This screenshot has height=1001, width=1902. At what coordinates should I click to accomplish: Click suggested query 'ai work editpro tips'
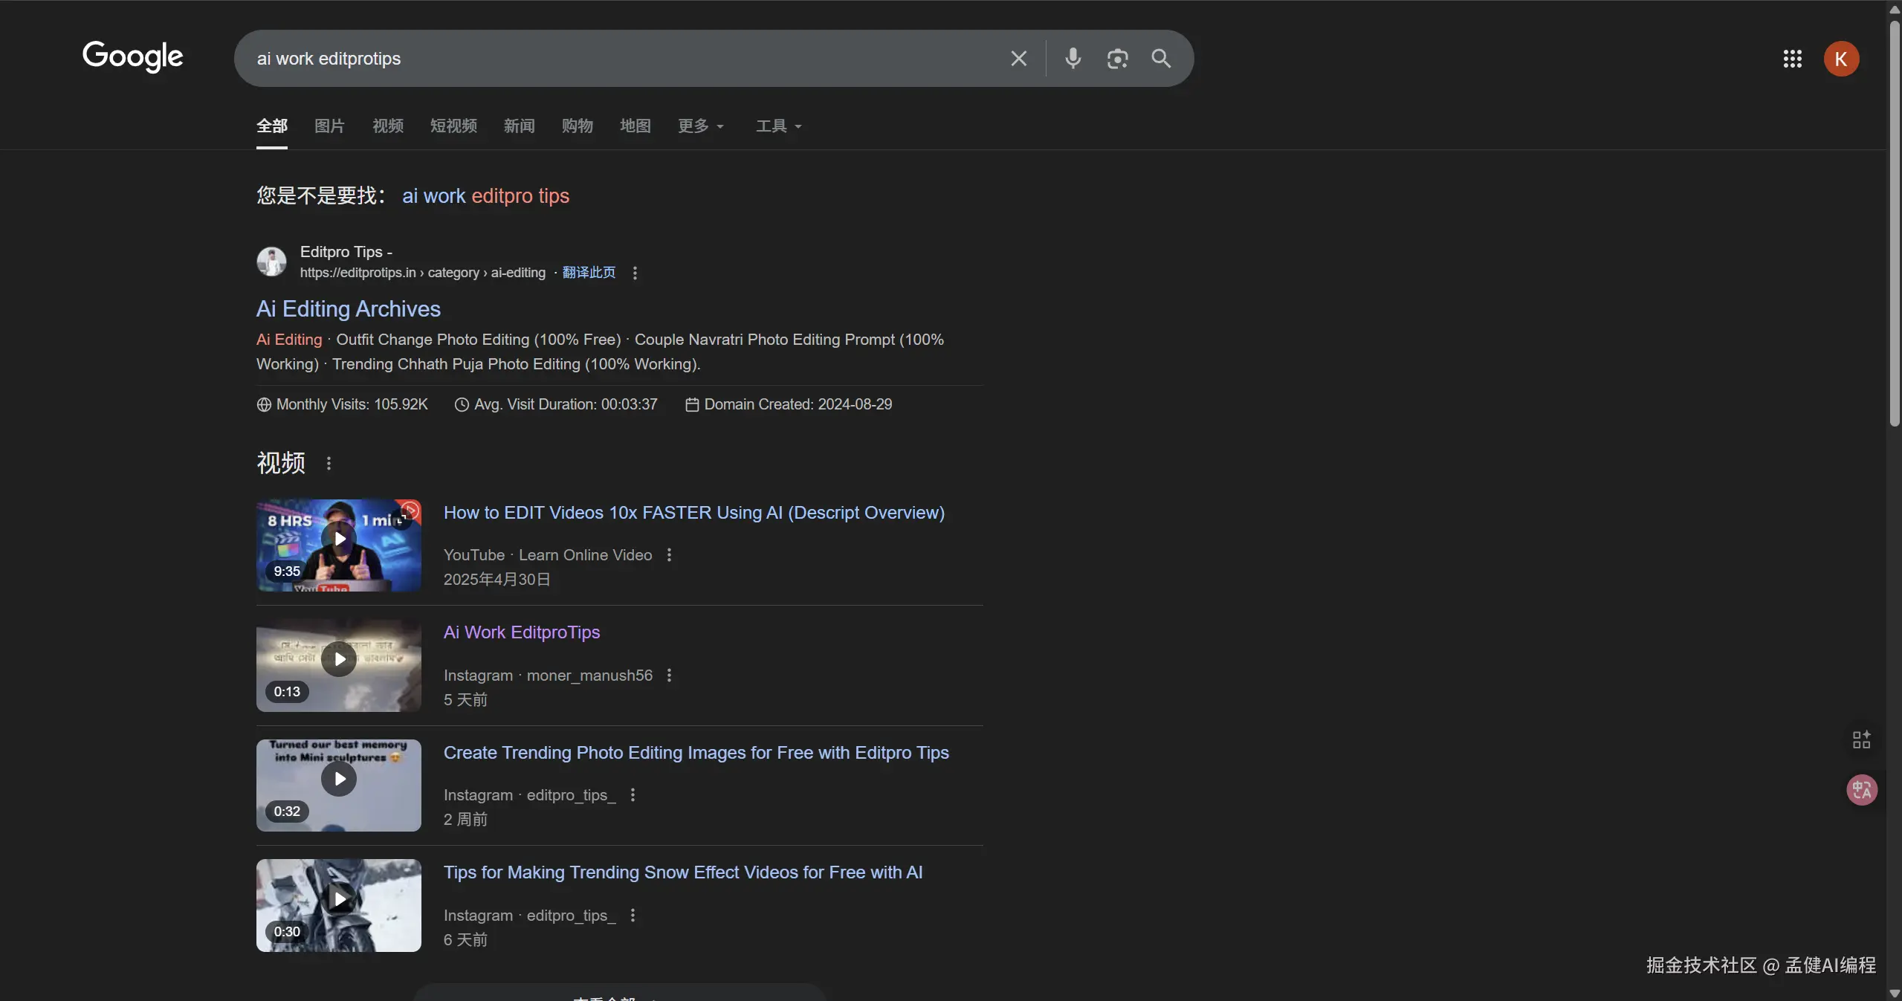coord(485,196)
